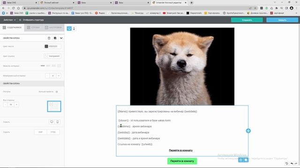The height and width of the screenshot is (168, 300).
Task: Switch to Vakas CMS browser tab
Action: point(19,3)
